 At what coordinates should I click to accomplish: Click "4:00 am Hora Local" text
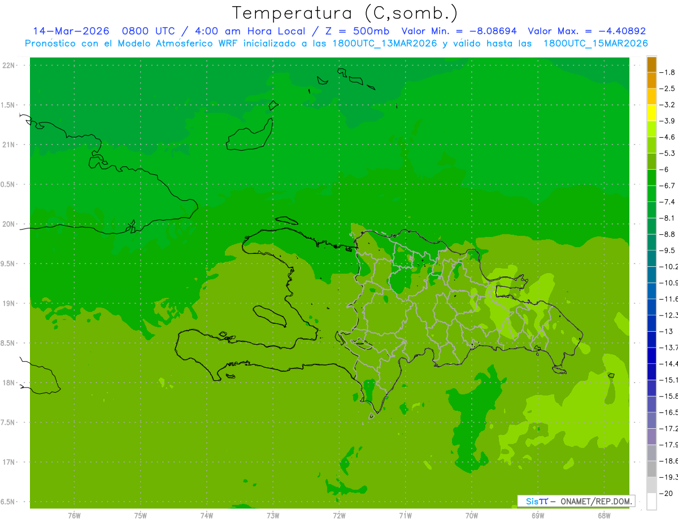pyautogui.click(x=249, y=31)
